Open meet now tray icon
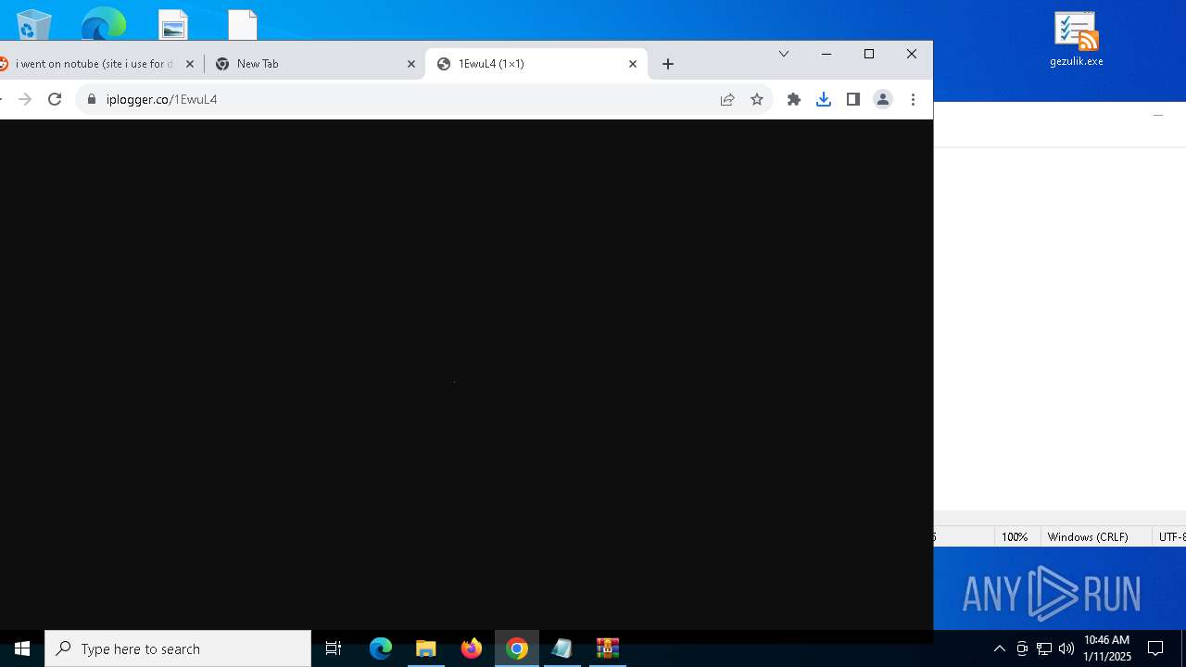The image size is (1186, 667). pos(1022,648)
